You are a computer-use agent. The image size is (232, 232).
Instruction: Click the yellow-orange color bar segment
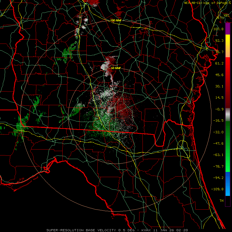click(x=228, y=46)
